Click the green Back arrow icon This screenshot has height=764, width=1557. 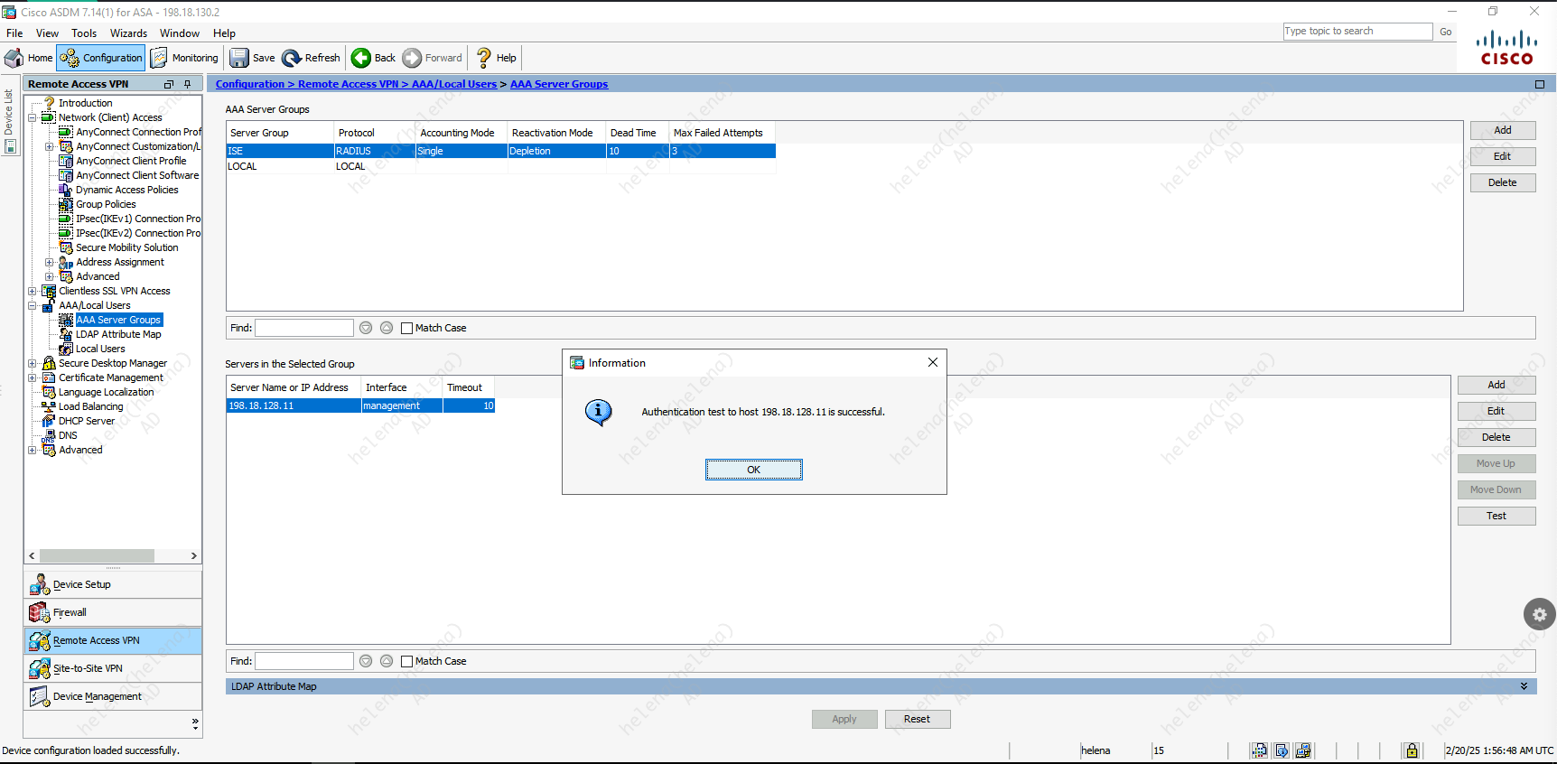click(x=361, y=58)
